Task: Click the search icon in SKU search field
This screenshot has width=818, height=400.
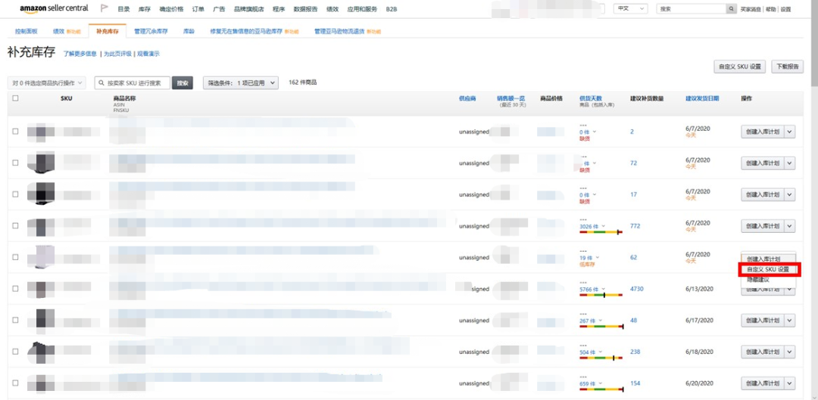Action: (101, 83)
